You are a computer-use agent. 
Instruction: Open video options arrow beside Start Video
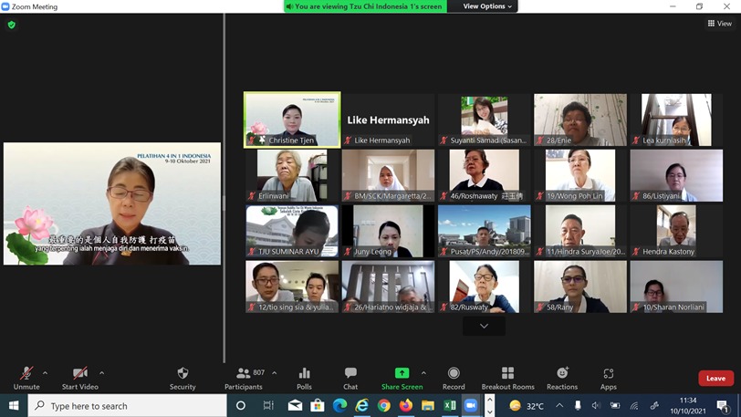point(101,373)
